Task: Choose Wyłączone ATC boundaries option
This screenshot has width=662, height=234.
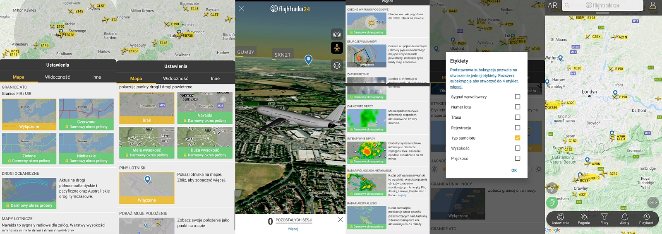Action: point(29,114)
